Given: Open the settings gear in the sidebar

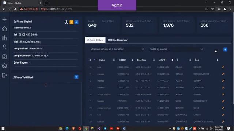Looking at the screenshot, I should point(4,66).
